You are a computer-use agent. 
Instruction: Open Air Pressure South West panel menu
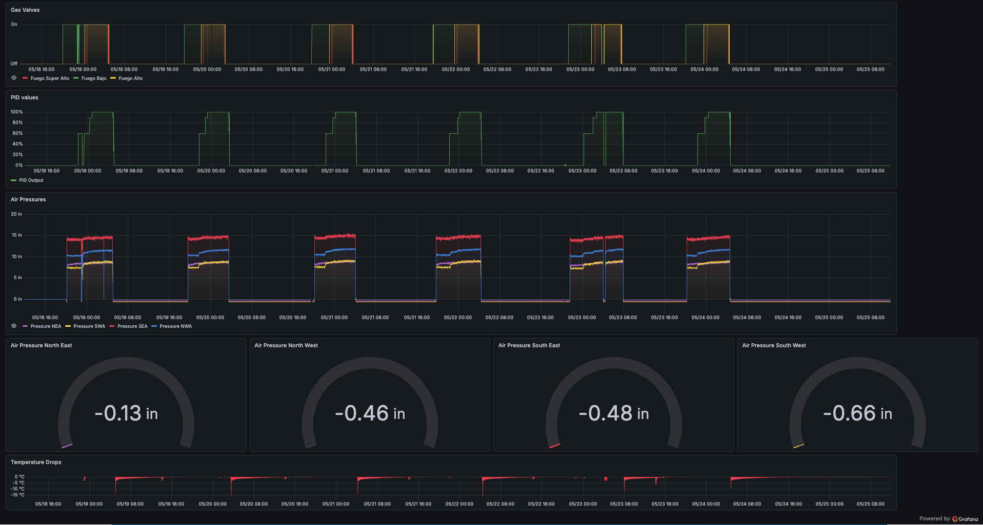tap(774, 345)
